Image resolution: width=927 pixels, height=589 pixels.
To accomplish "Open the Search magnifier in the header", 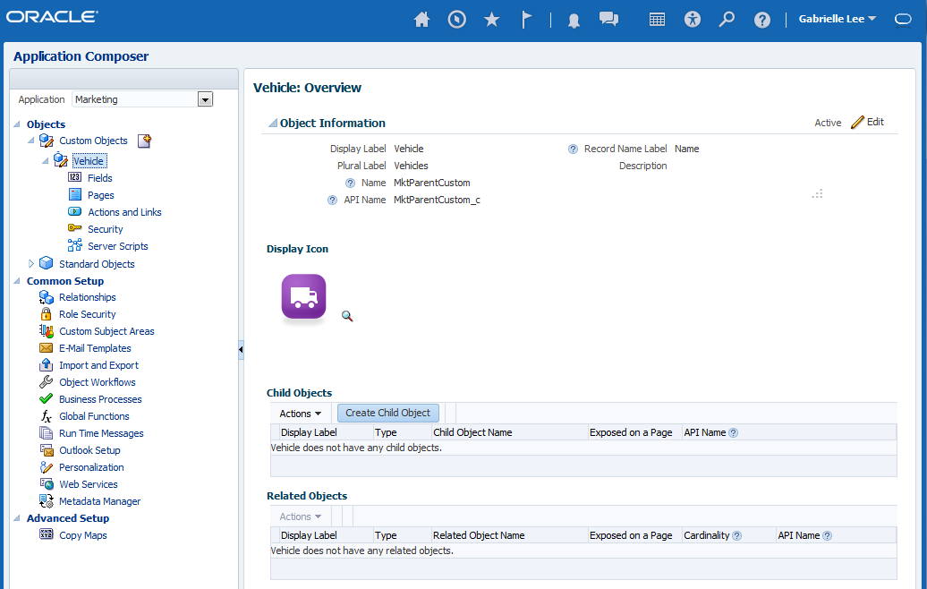I will (727, 20).
